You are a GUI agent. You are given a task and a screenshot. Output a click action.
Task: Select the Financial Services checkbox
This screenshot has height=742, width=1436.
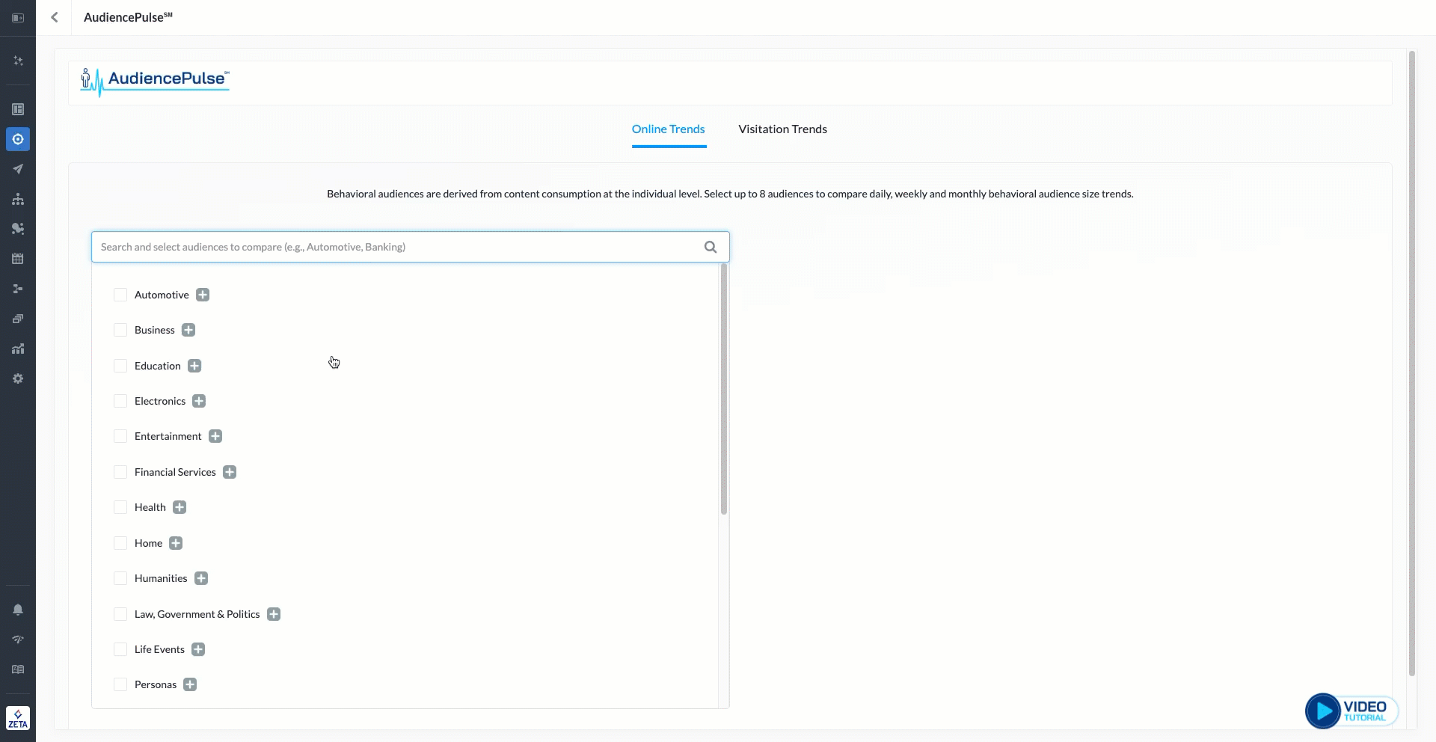pyautogui.click(x=120, y=472)
